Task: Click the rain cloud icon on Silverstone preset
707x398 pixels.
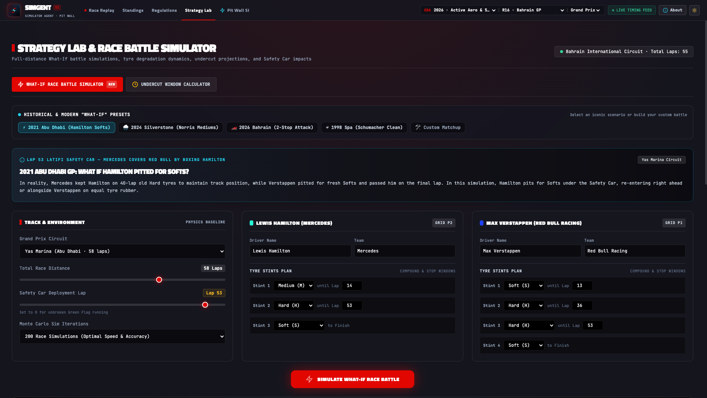Action: pyautogui.click(x=126, y=128)
